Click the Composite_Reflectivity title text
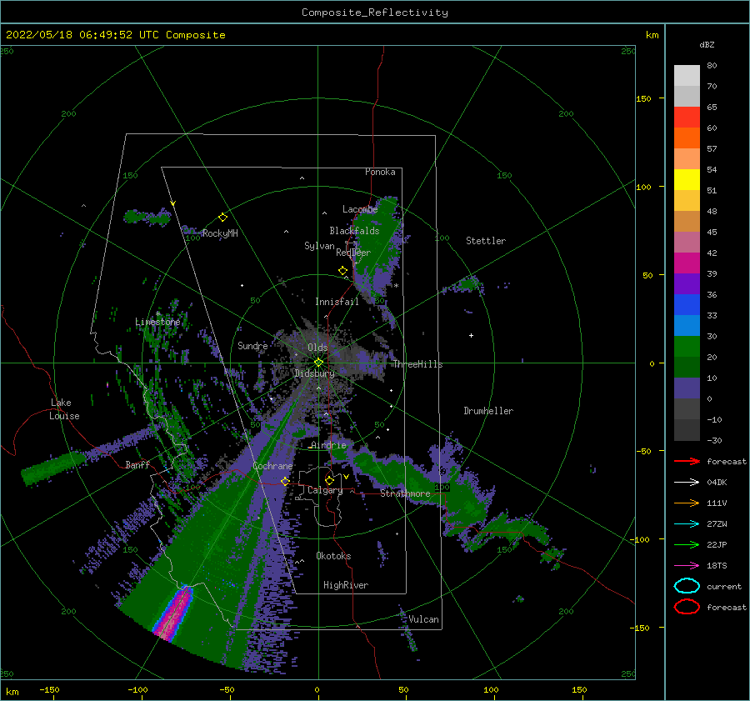 pyautogui.click(x=374, y=13)
